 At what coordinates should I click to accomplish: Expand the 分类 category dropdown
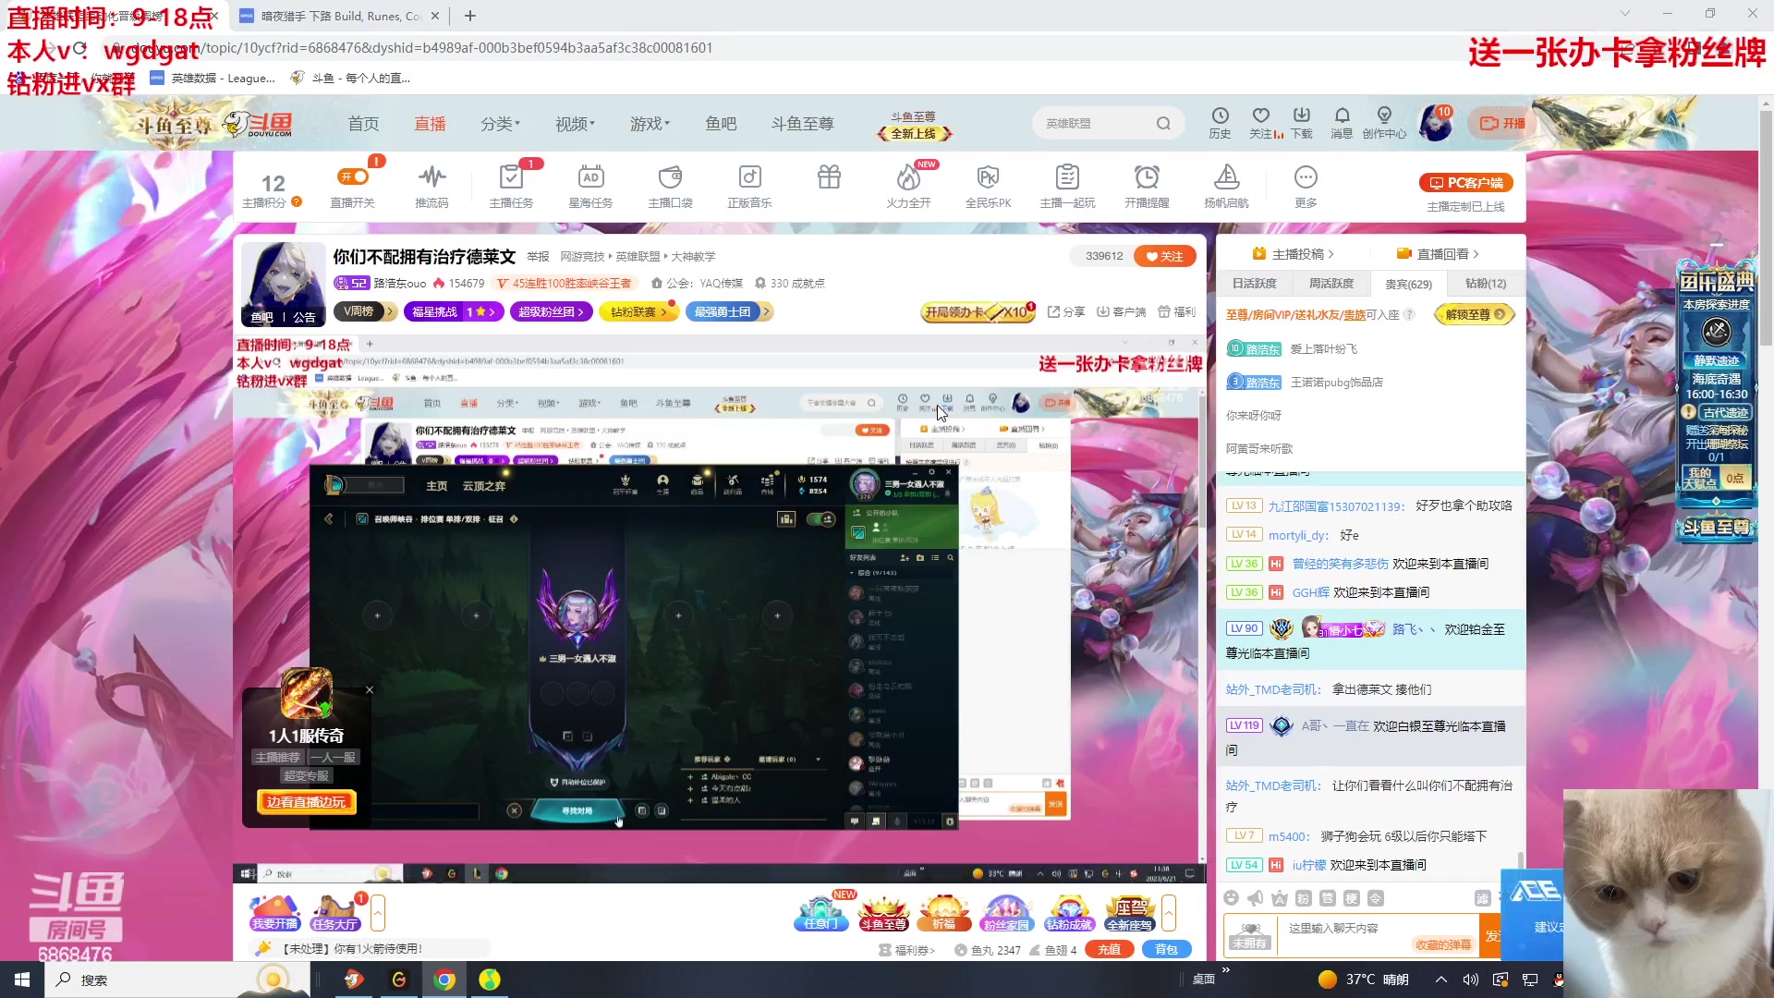click(500, 124)
